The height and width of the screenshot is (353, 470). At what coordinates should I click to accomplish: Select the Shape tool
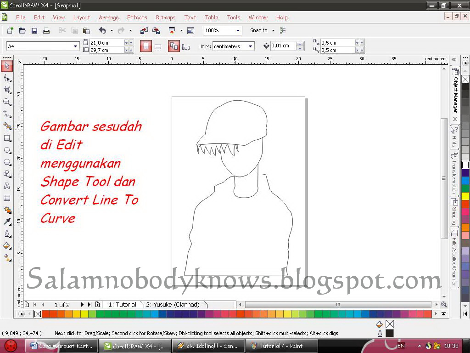point(7,78)
